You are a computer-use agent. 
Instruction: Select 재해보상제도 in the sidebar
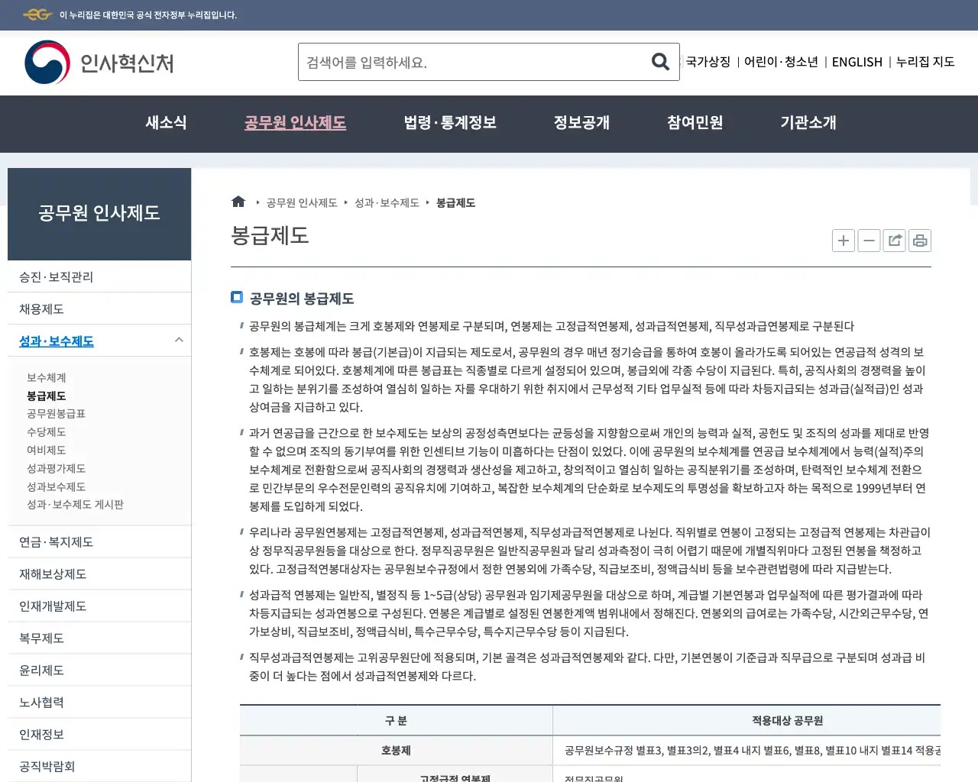click(x=99, y=574)
